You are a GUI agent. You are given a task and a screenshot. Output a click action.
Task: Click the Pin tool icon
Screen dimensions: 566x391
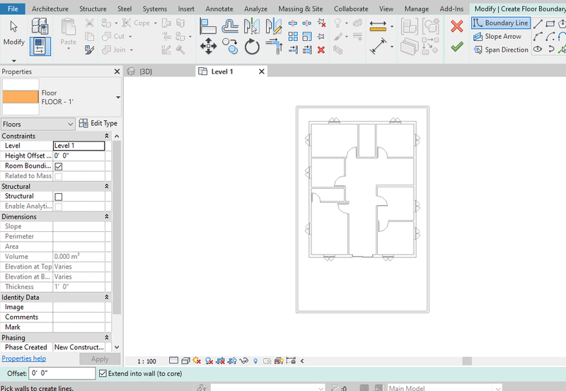point(320,37)
